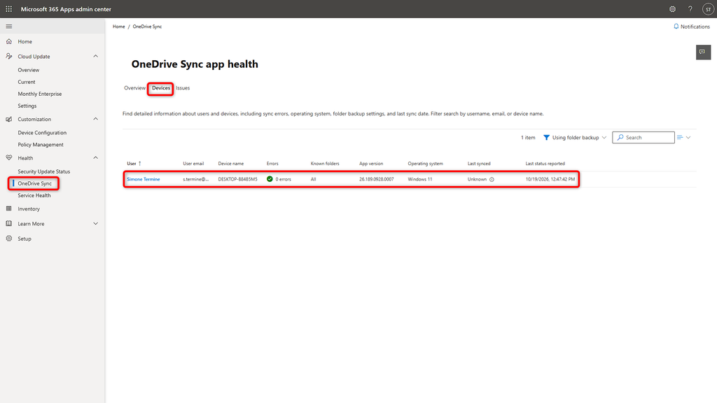Viewport: 717px width, 403px height.
Task: Open Cloud Update Settings
Action: [27, 106]
